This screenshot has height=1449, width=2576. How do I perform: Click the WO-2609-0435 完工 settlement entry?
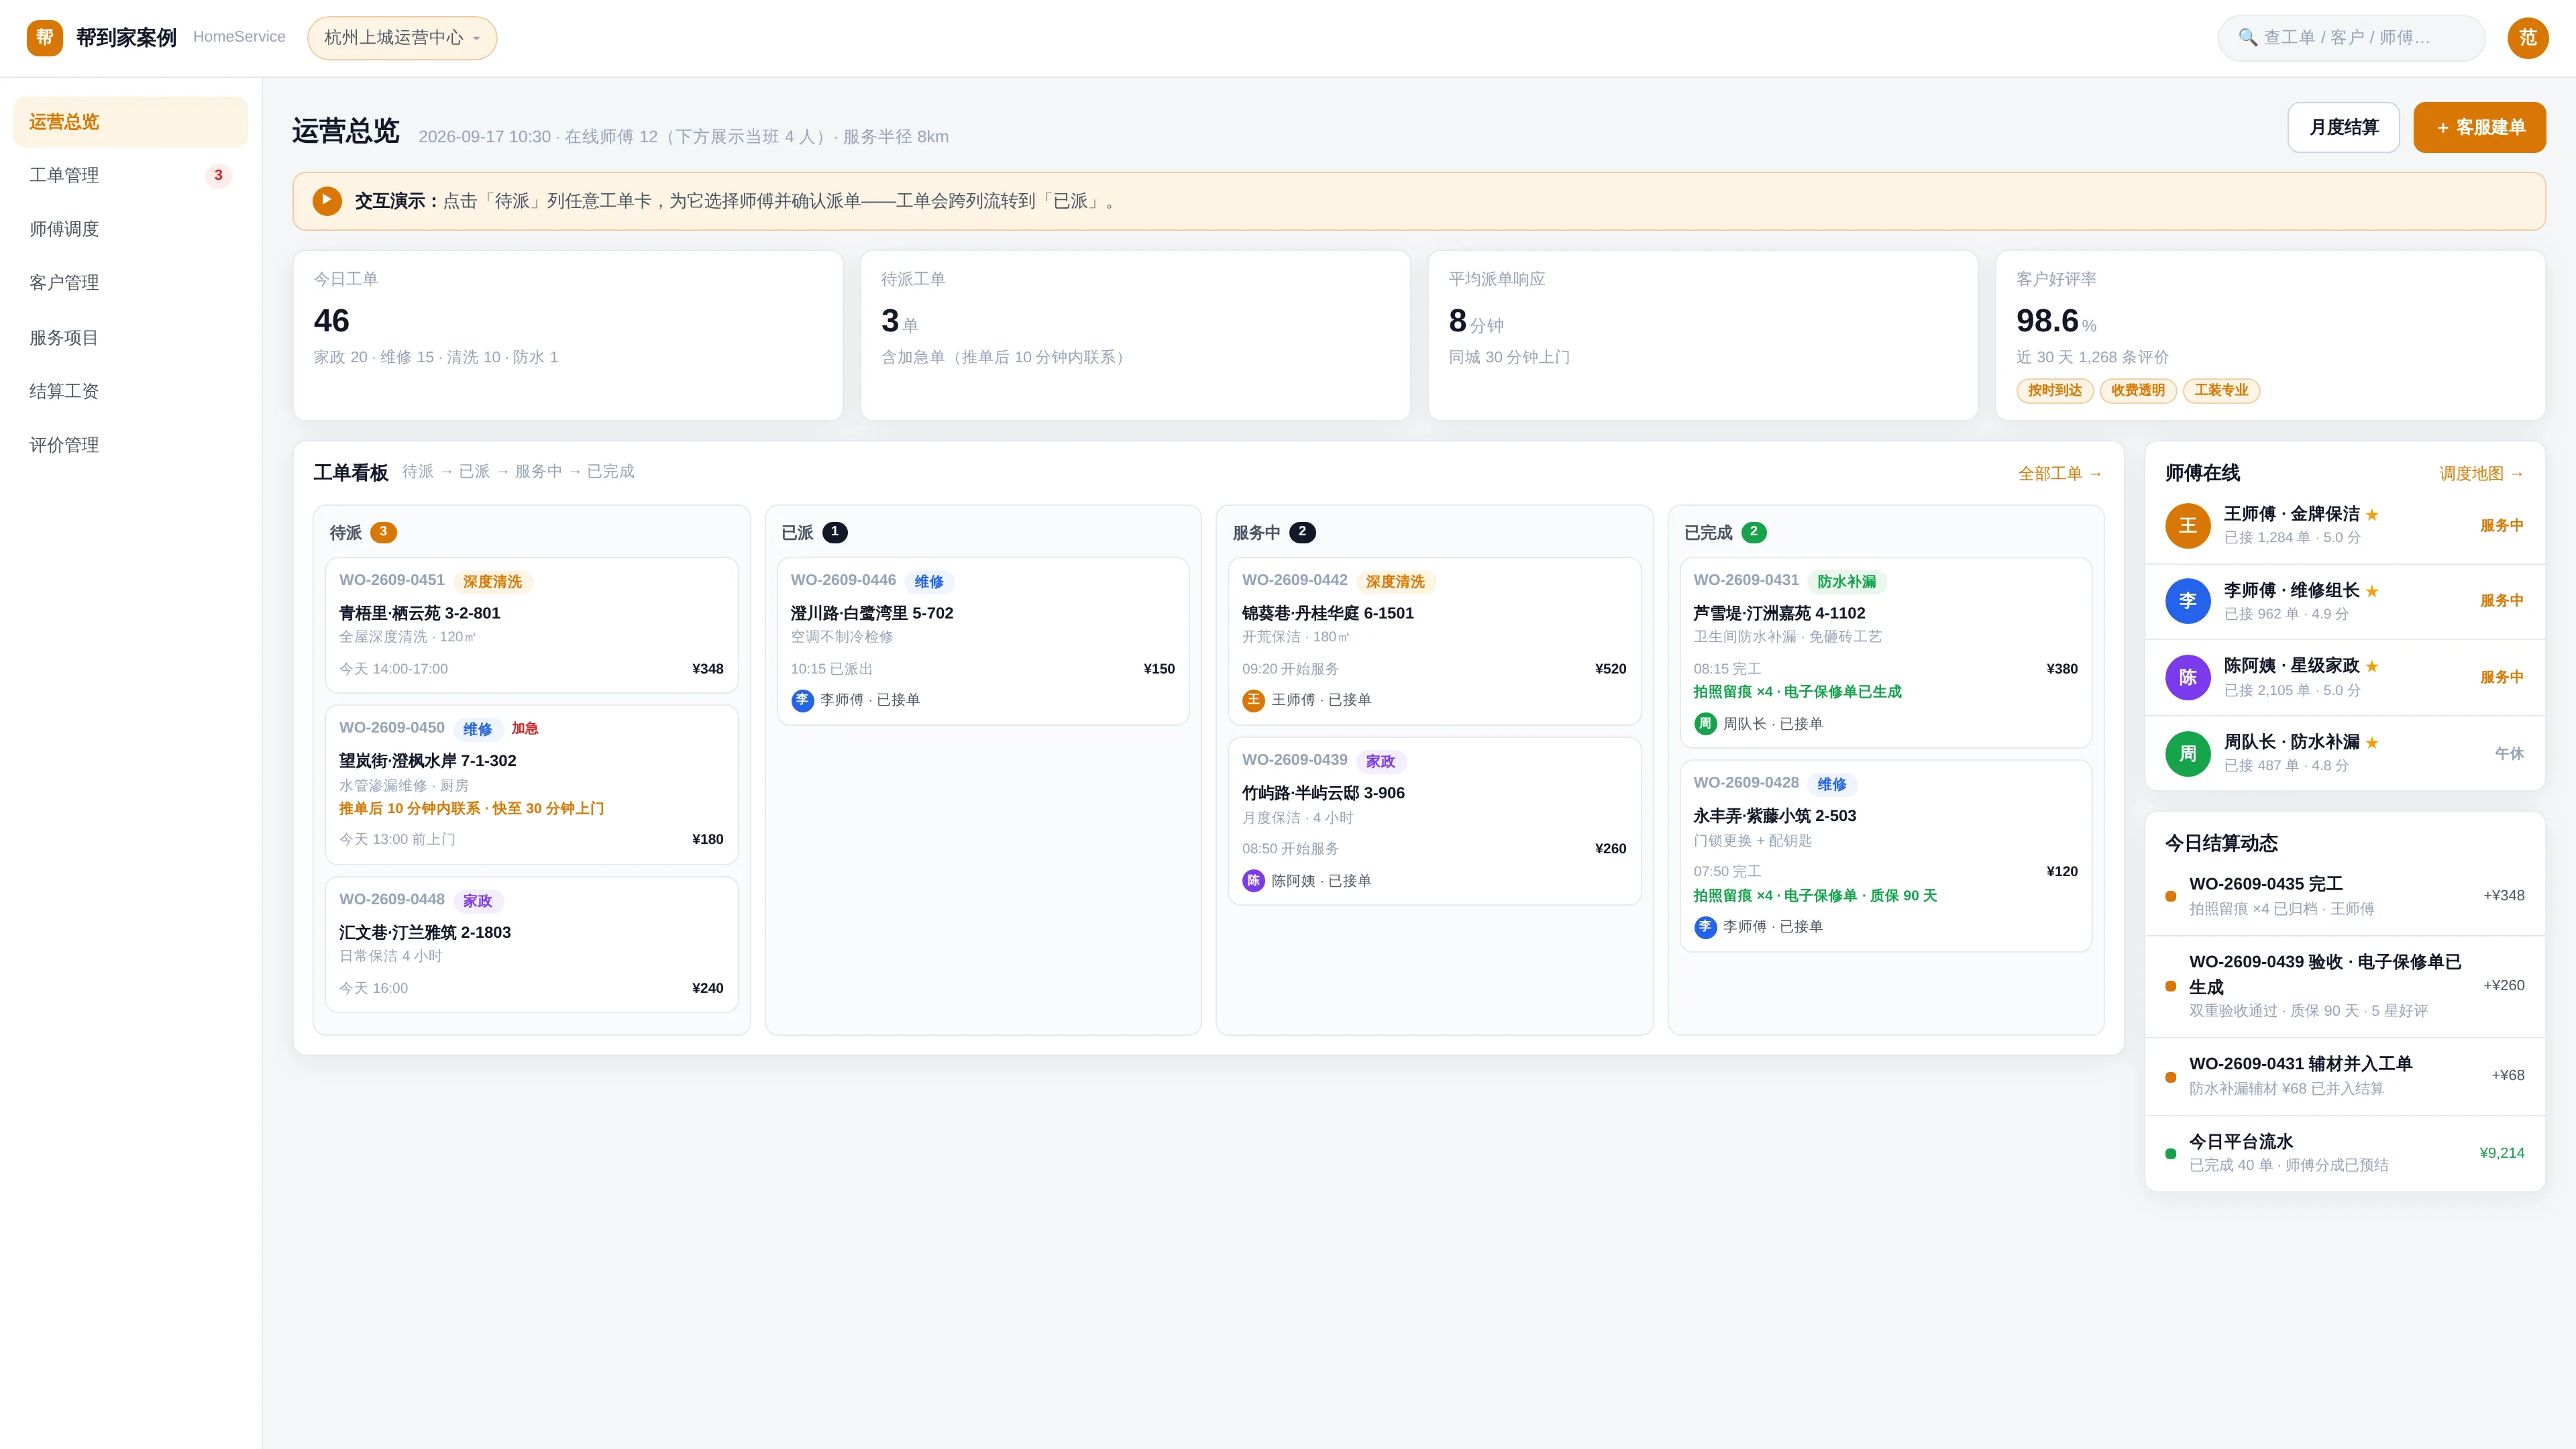[2344, 896]
